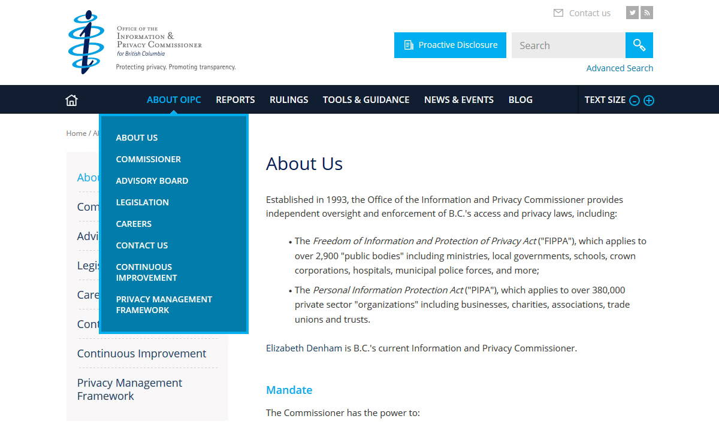The image size is (719, 431).
Task: Click 'Elizabeth Denham is B.C.'s current' sentence
Action: [422, 348]
